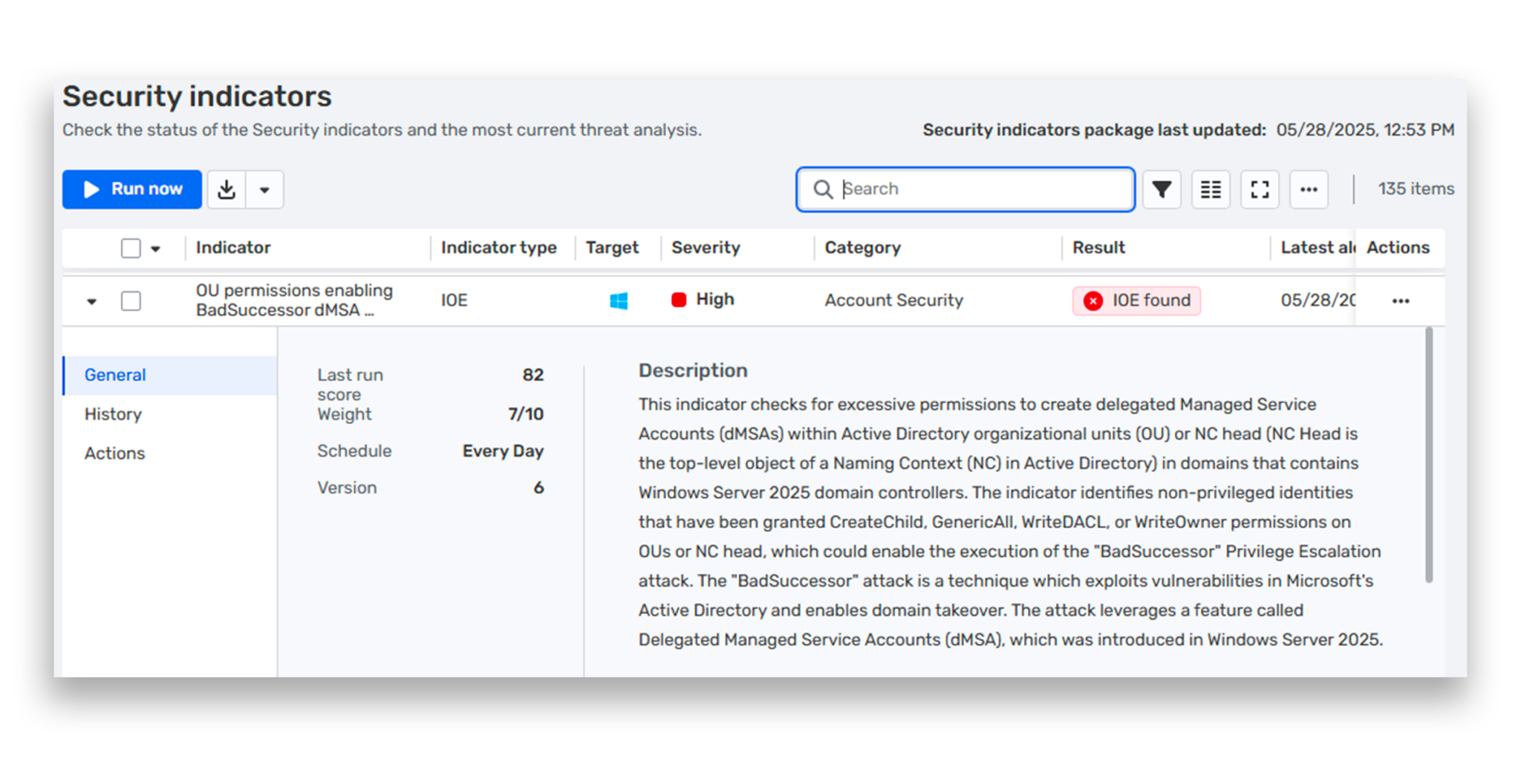Screen dimensions: 1521x778
Task: Click the search magnifier icon
Action: coord(823,189)
